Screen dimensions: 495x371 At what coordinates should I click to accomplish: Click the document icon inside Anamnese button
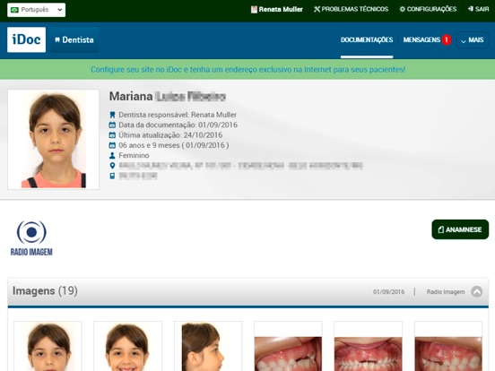(x=441, y=229)
